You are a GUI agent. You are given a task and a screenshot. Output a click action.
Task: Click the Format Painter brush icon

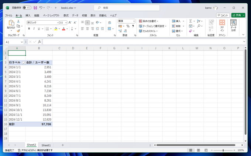[18, 31]
